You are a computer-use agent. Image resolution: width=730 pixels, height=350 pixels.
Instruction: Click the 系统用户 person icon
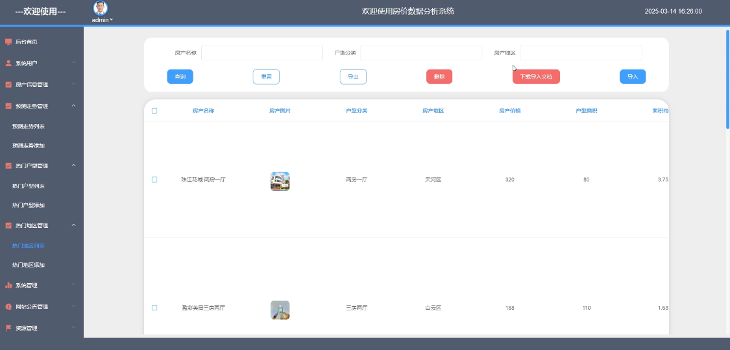[8, 63]
